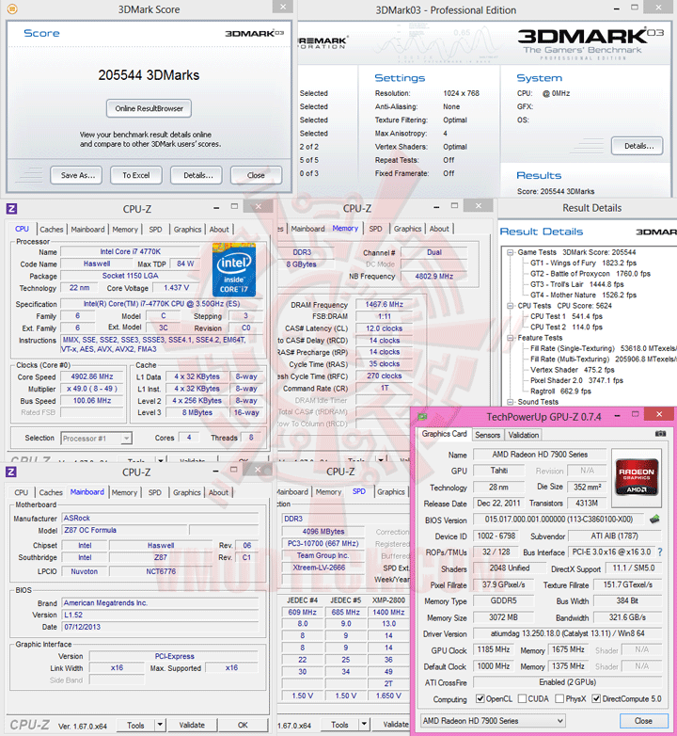
Task: Select the Graphics tab in Mainboard CPU-Z window
Action: click(186, 492)
